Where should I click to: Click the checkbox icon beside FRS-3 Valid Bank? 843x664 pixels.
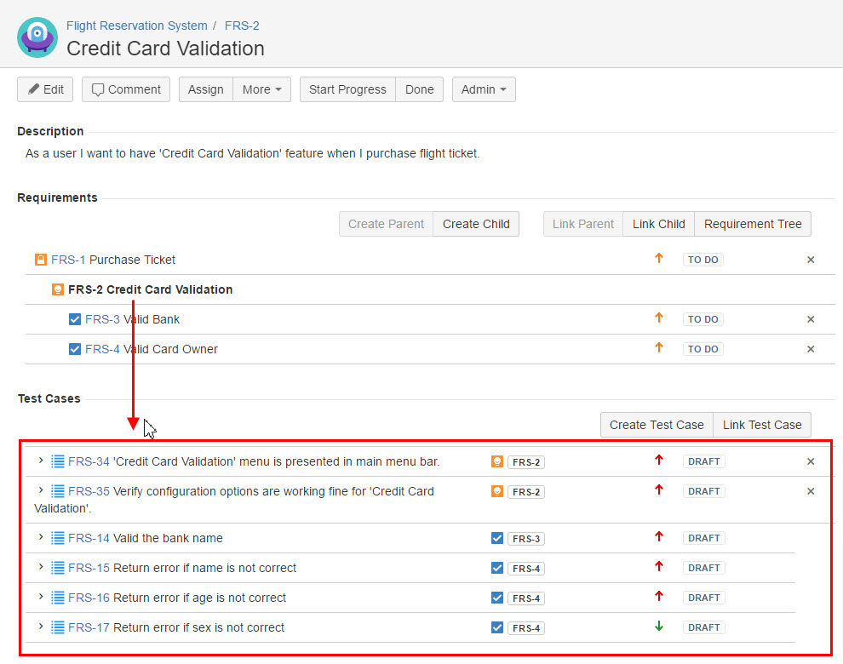click(75, 319)
